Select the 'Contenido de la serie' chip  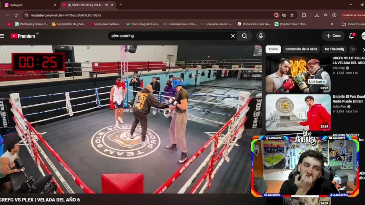click(x=301, y=49)
